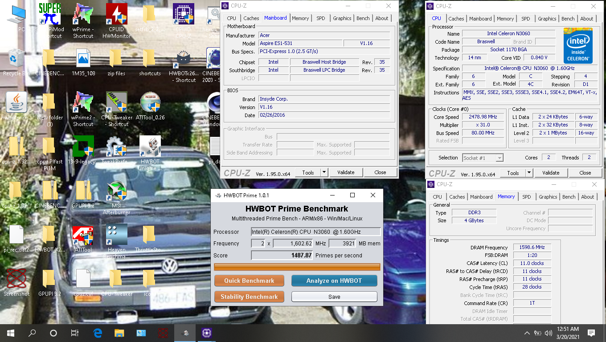606x342 pixels.
Task: Click the Intel Celeron N3060 name field
Action: click(x=508, y=33)
